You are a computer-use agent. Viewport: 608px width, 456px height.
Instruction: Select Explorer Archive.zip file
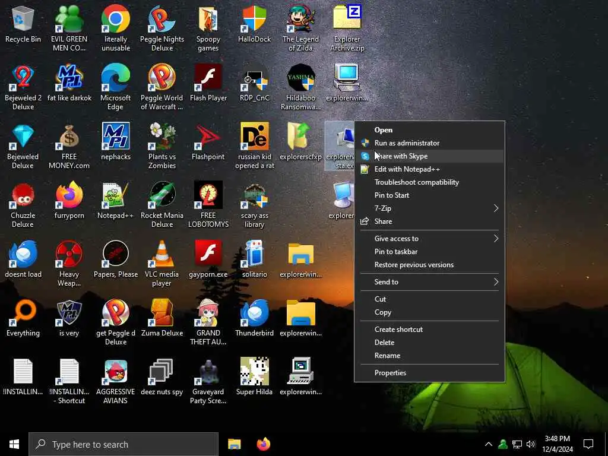click(x=347, y=28)
